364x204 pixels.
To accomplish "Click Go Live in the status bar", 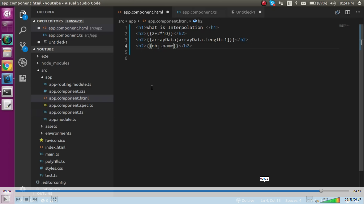I will tap(245, 201).
